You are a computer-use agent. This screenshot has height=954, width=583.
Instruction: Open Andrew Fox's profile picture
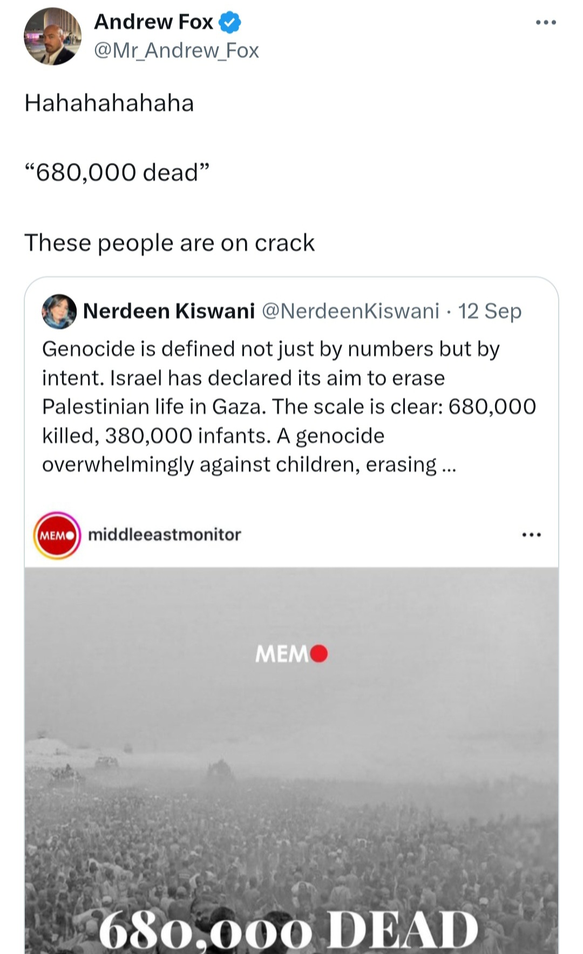click(52, 37)
